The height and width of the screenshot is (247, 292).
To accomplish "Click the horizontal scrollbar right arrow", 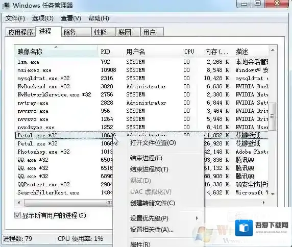I will [263, 203].
